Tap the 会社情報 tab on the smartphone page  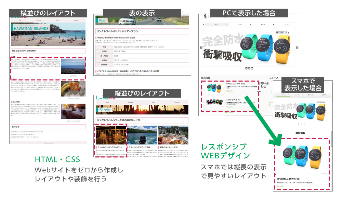click(324, 95)
